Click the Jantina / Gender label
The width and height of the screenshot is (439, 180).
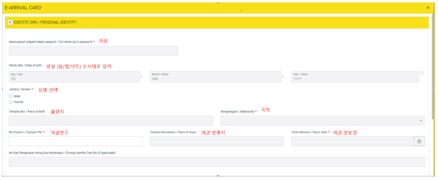click(20, 89)
